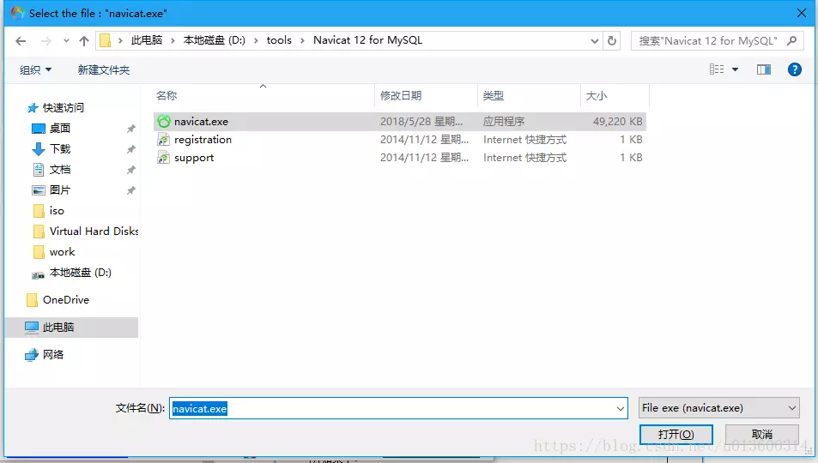
Task: Click the pin icon beside 桌面
Action: 131,129
